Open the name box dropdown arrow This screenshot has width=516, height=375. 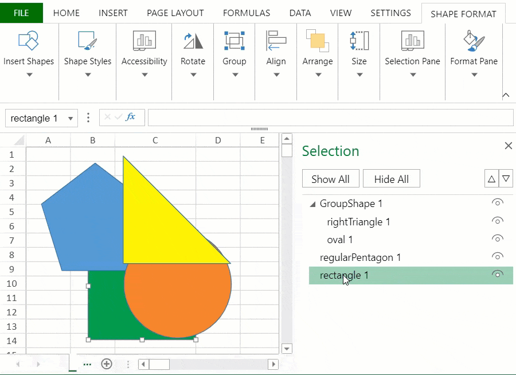[x=71, y=119]
